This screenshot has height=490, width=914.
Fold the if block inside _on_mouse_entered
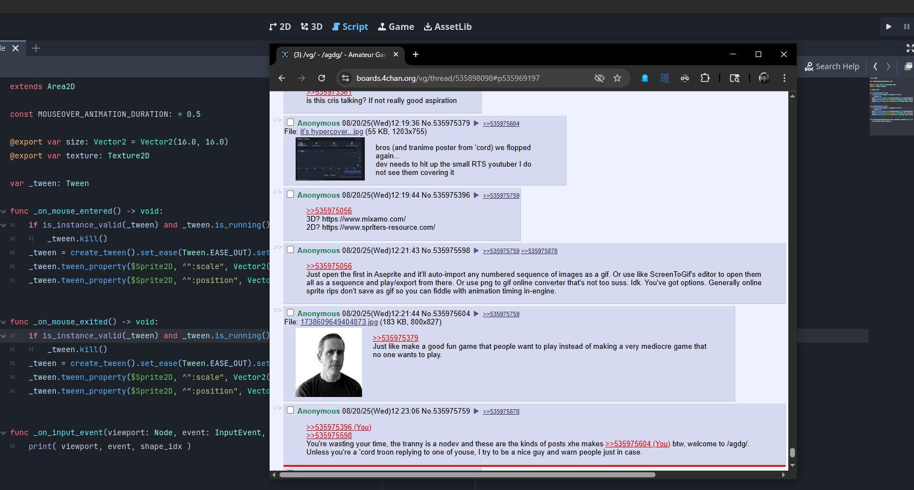tap(4, 225)
